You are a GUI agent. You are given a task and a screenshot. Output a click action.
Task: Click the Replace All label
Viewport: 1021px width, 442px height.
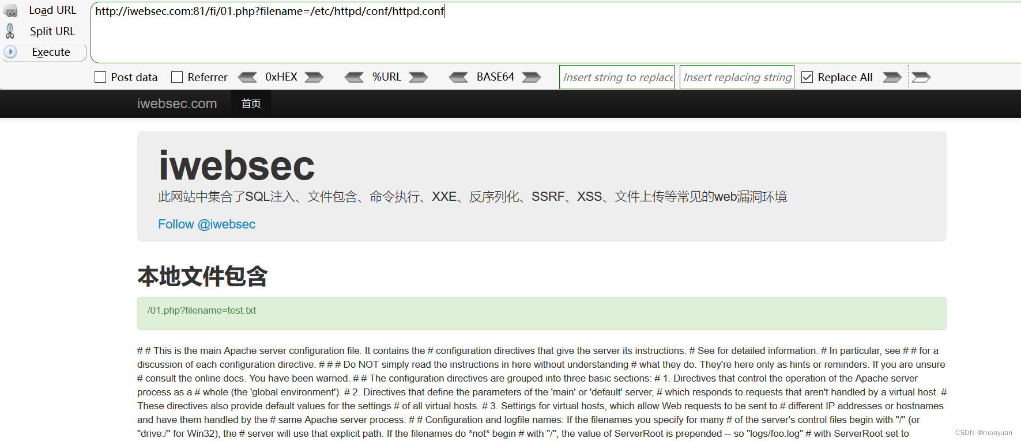[845, 77]
